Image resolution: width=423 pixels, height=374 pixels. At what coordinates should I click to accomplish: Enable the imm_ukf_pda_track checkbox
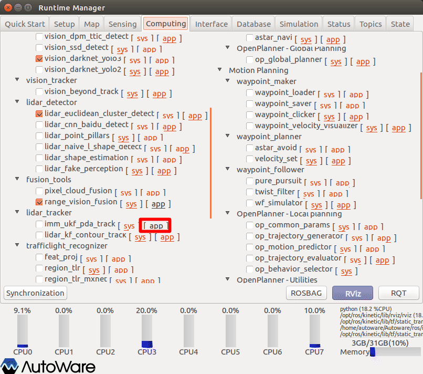[39, 224]
